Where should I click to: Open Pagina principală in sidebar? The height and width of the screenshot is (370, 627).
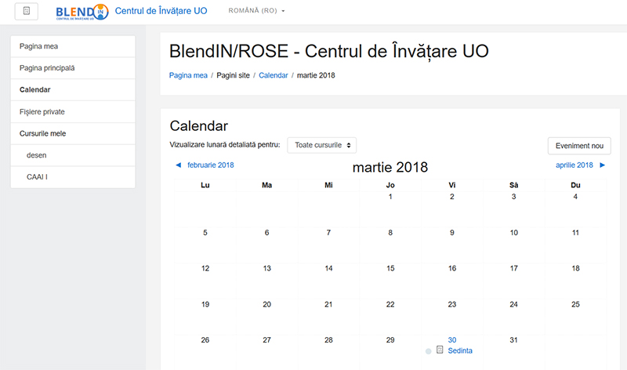73,68
